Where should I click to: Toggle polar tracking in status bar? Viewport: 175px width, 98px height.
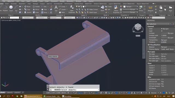point(84,93)
